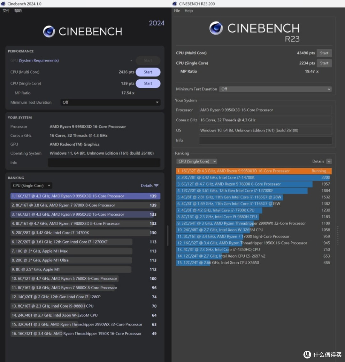Select Core i7-14700K row in 2024 ranking
This screenshot has height=362, width=345.
click(x=85, y=233)
